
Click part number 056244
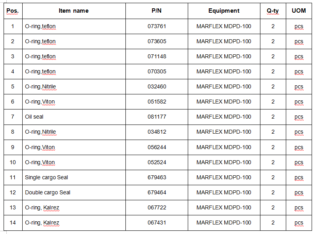coord(156,147)
